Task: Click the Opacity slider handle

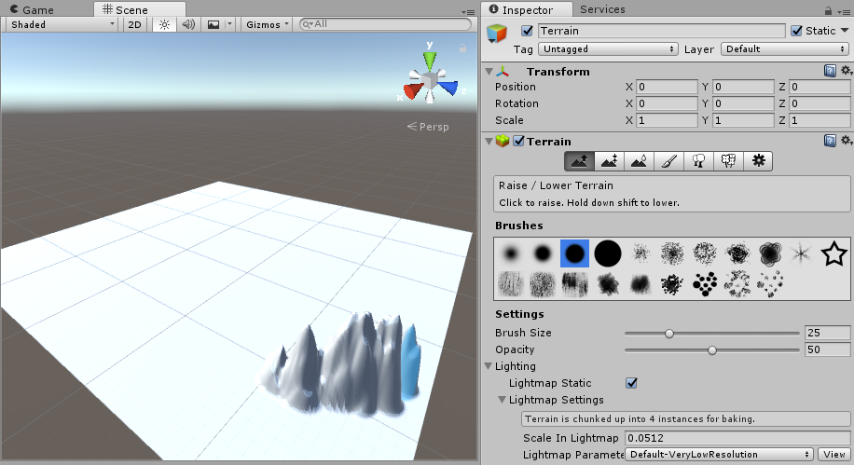Action: coord(712,349)
